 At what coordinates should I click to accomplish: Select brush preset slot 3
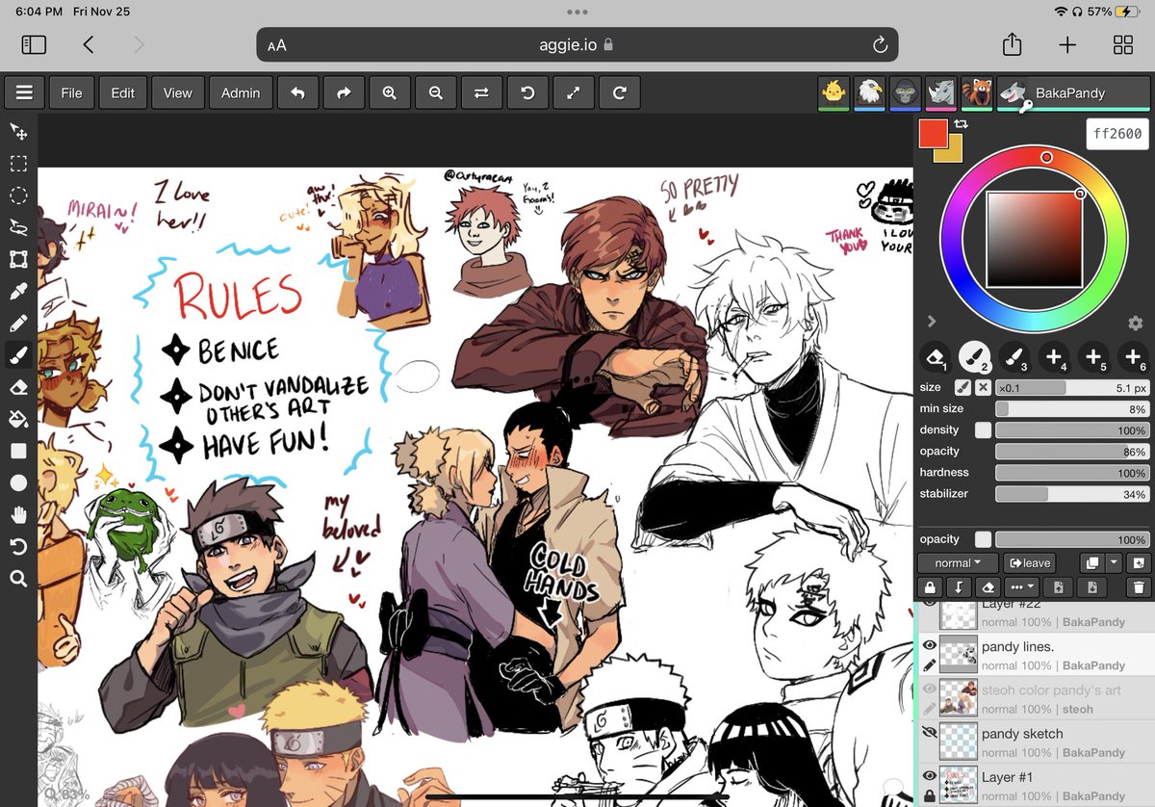[x=1014, y=357]
